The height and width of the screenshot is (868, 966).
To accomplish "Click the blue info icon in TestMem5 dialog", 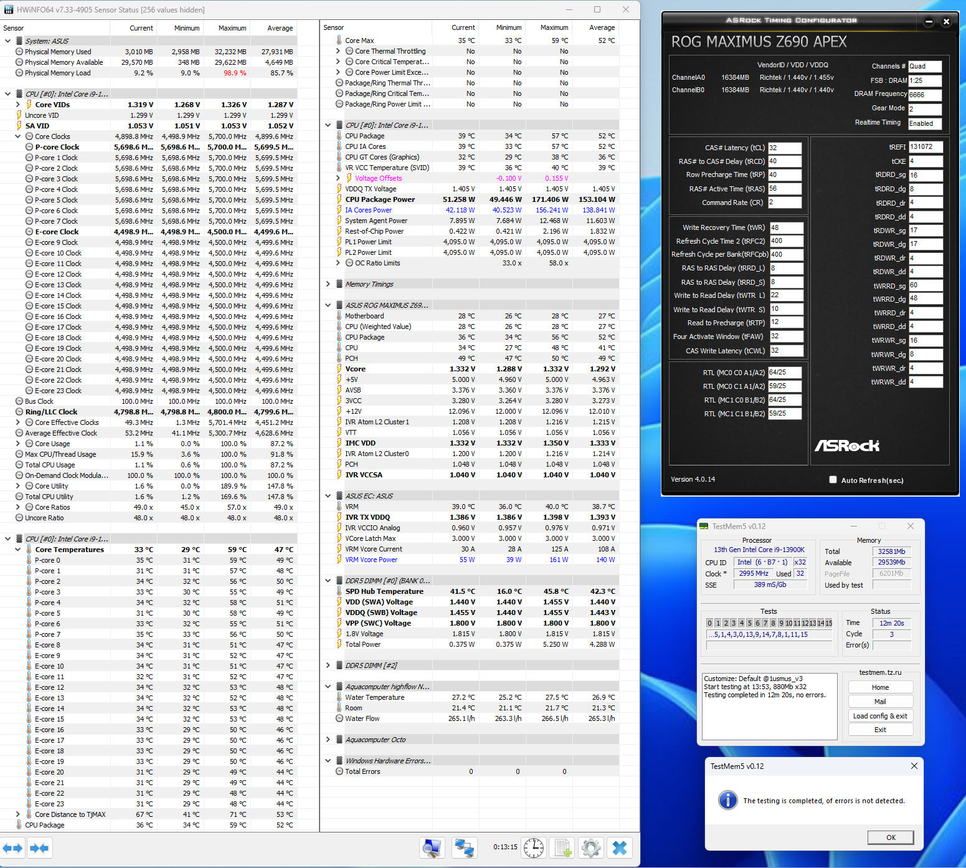I will click(x=727, y=801).
